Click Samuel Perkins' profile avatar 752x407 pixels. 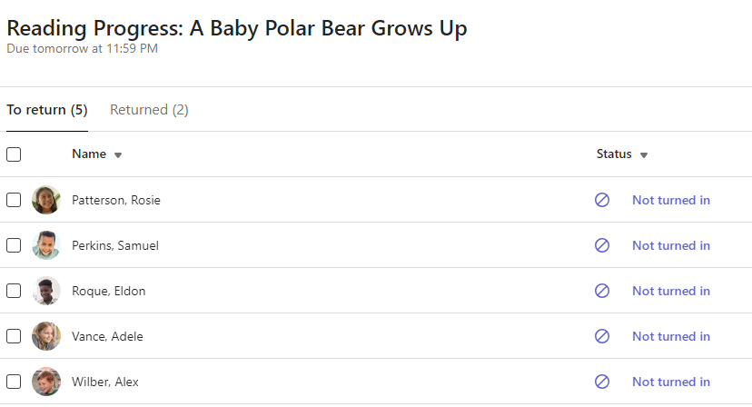coord(46,245)
